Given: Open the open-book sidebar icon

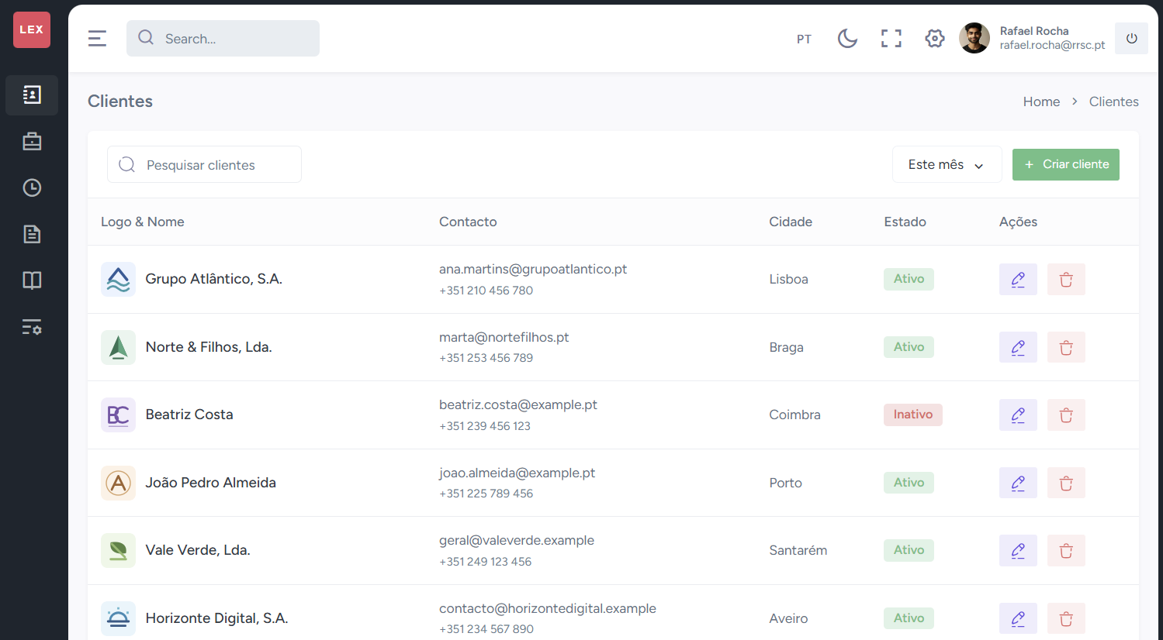Looking at the screenshot, I should click(32, 280).
